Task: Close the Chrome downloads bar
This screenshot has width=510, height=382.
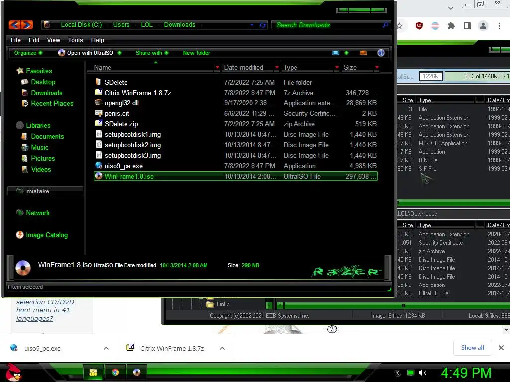Action: click(501, 348)
